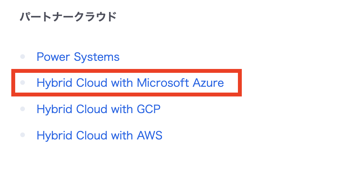Click "with" in the Hybrid Cloud AWS link
Image resolution: width=352 pixels, height=172 pixels.
coord(122,136)
